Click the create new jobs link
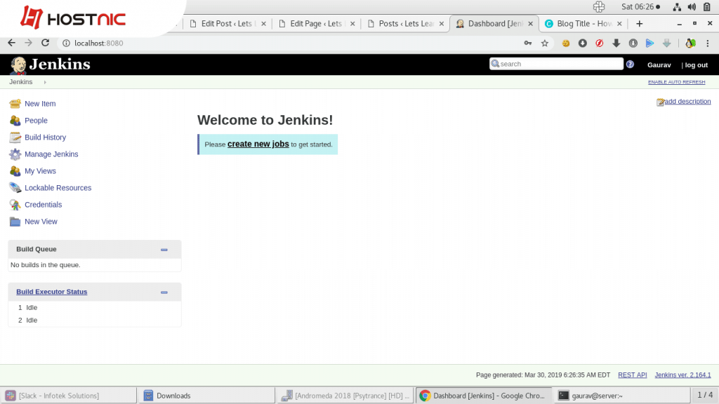719x404 pixels. (258, 144)
